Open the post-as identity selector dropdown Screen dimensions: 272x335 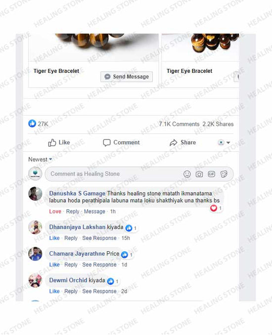(224, 143)
